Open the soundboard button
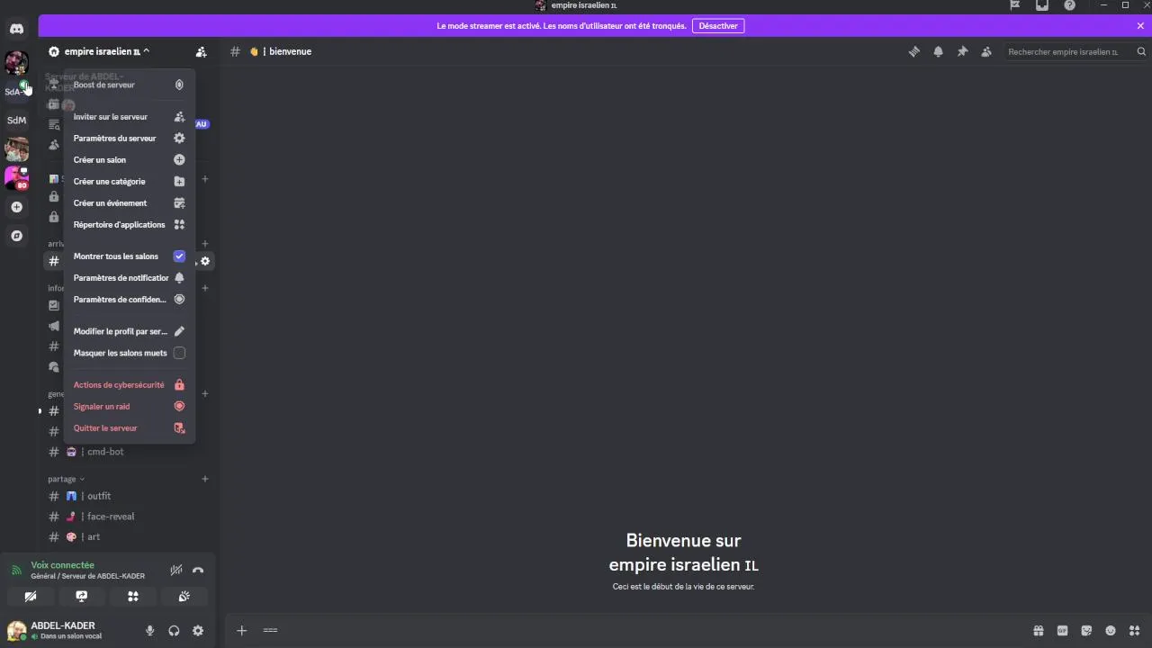Screen dimensions: 1152x648 click(x=184, y=597)
